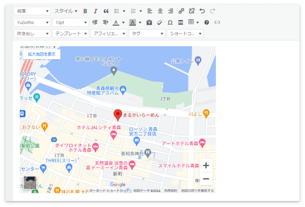Open the table insert menu
Screen dimensions: 305x207
pyautogui.click(x=193, y=22)
